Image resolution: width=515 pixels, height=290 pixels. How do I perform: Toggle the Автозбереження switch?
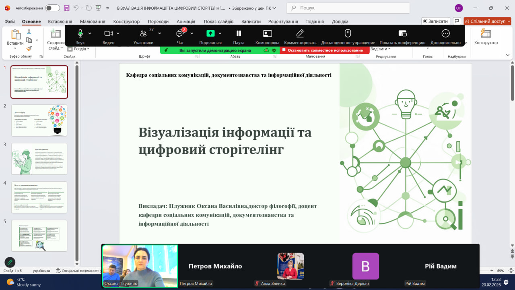(52, 8)
